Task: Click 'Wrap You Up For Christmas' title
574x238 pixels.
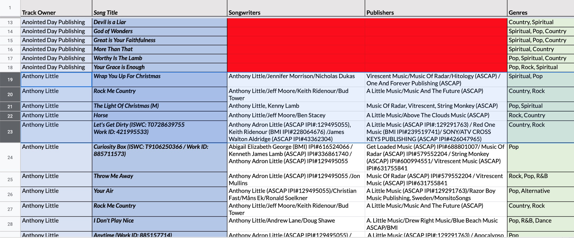Action: 159,79
